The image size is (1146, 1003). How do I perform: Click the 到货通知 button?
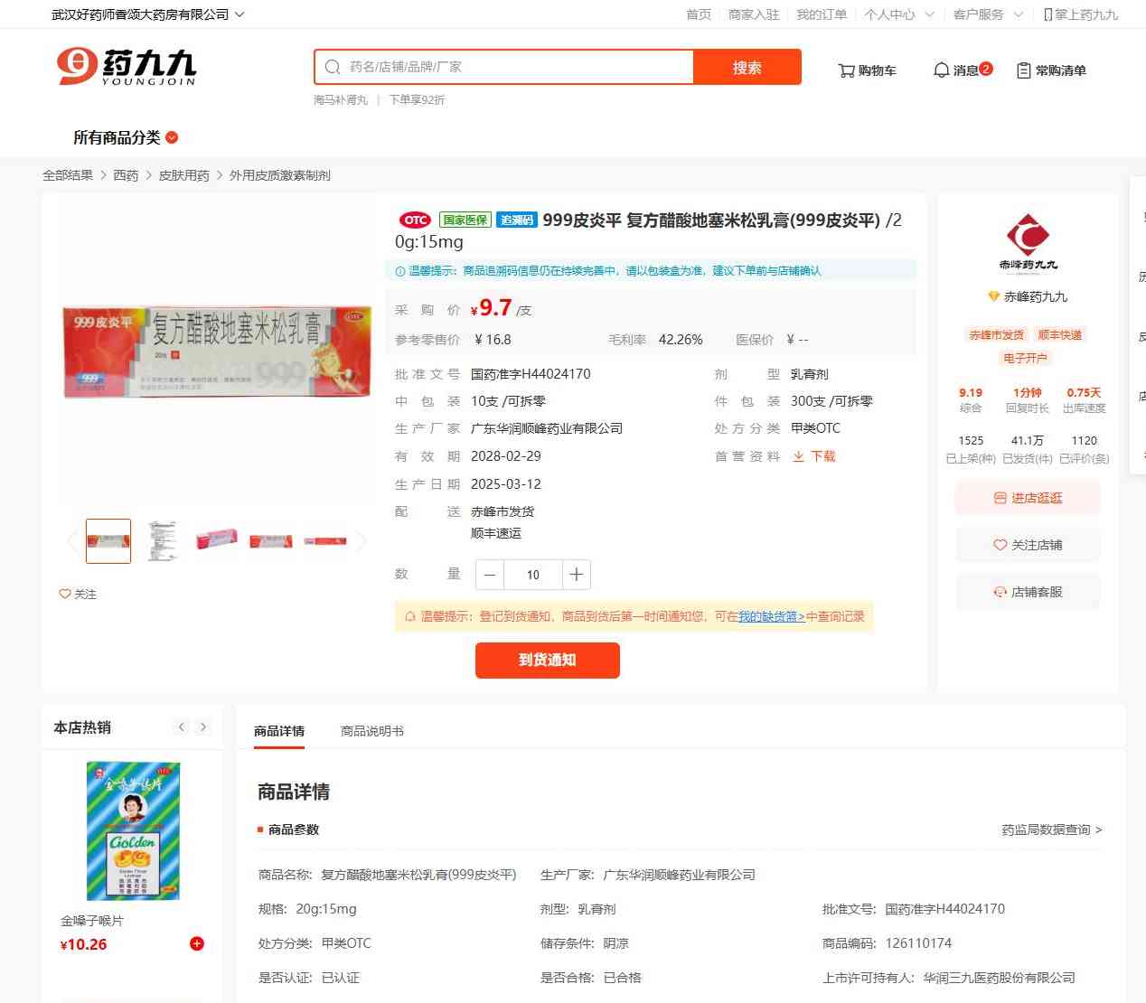[x=548, y=660]
